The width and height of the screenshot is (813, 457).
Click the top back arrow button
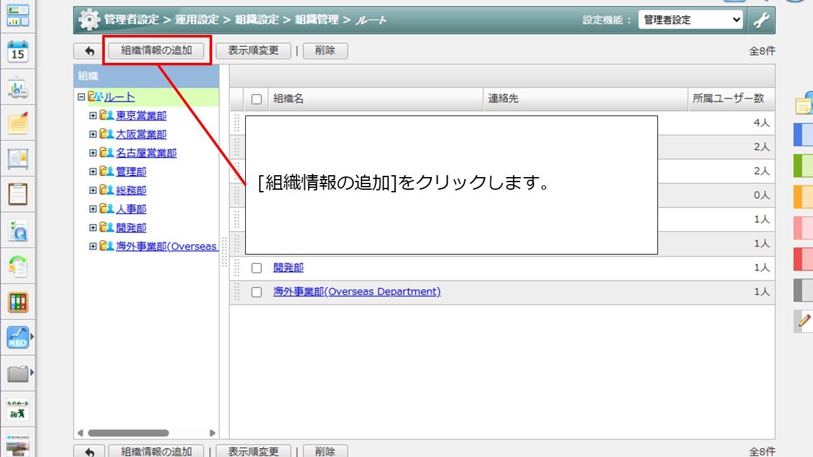90,51
